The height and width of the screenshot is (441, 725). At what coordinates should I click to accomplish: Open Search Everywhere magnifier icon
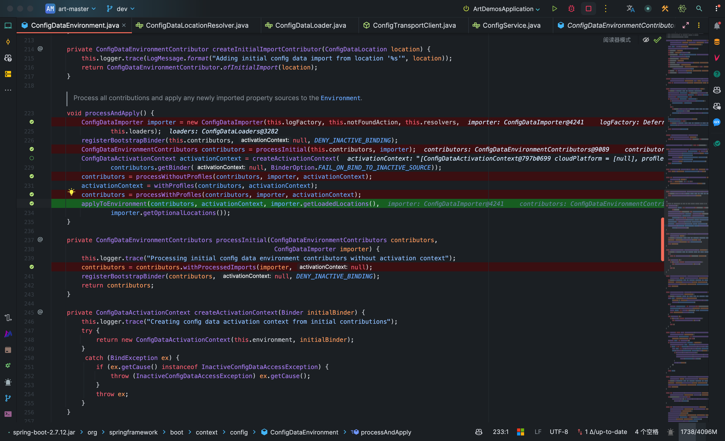[x=699, y=9]
